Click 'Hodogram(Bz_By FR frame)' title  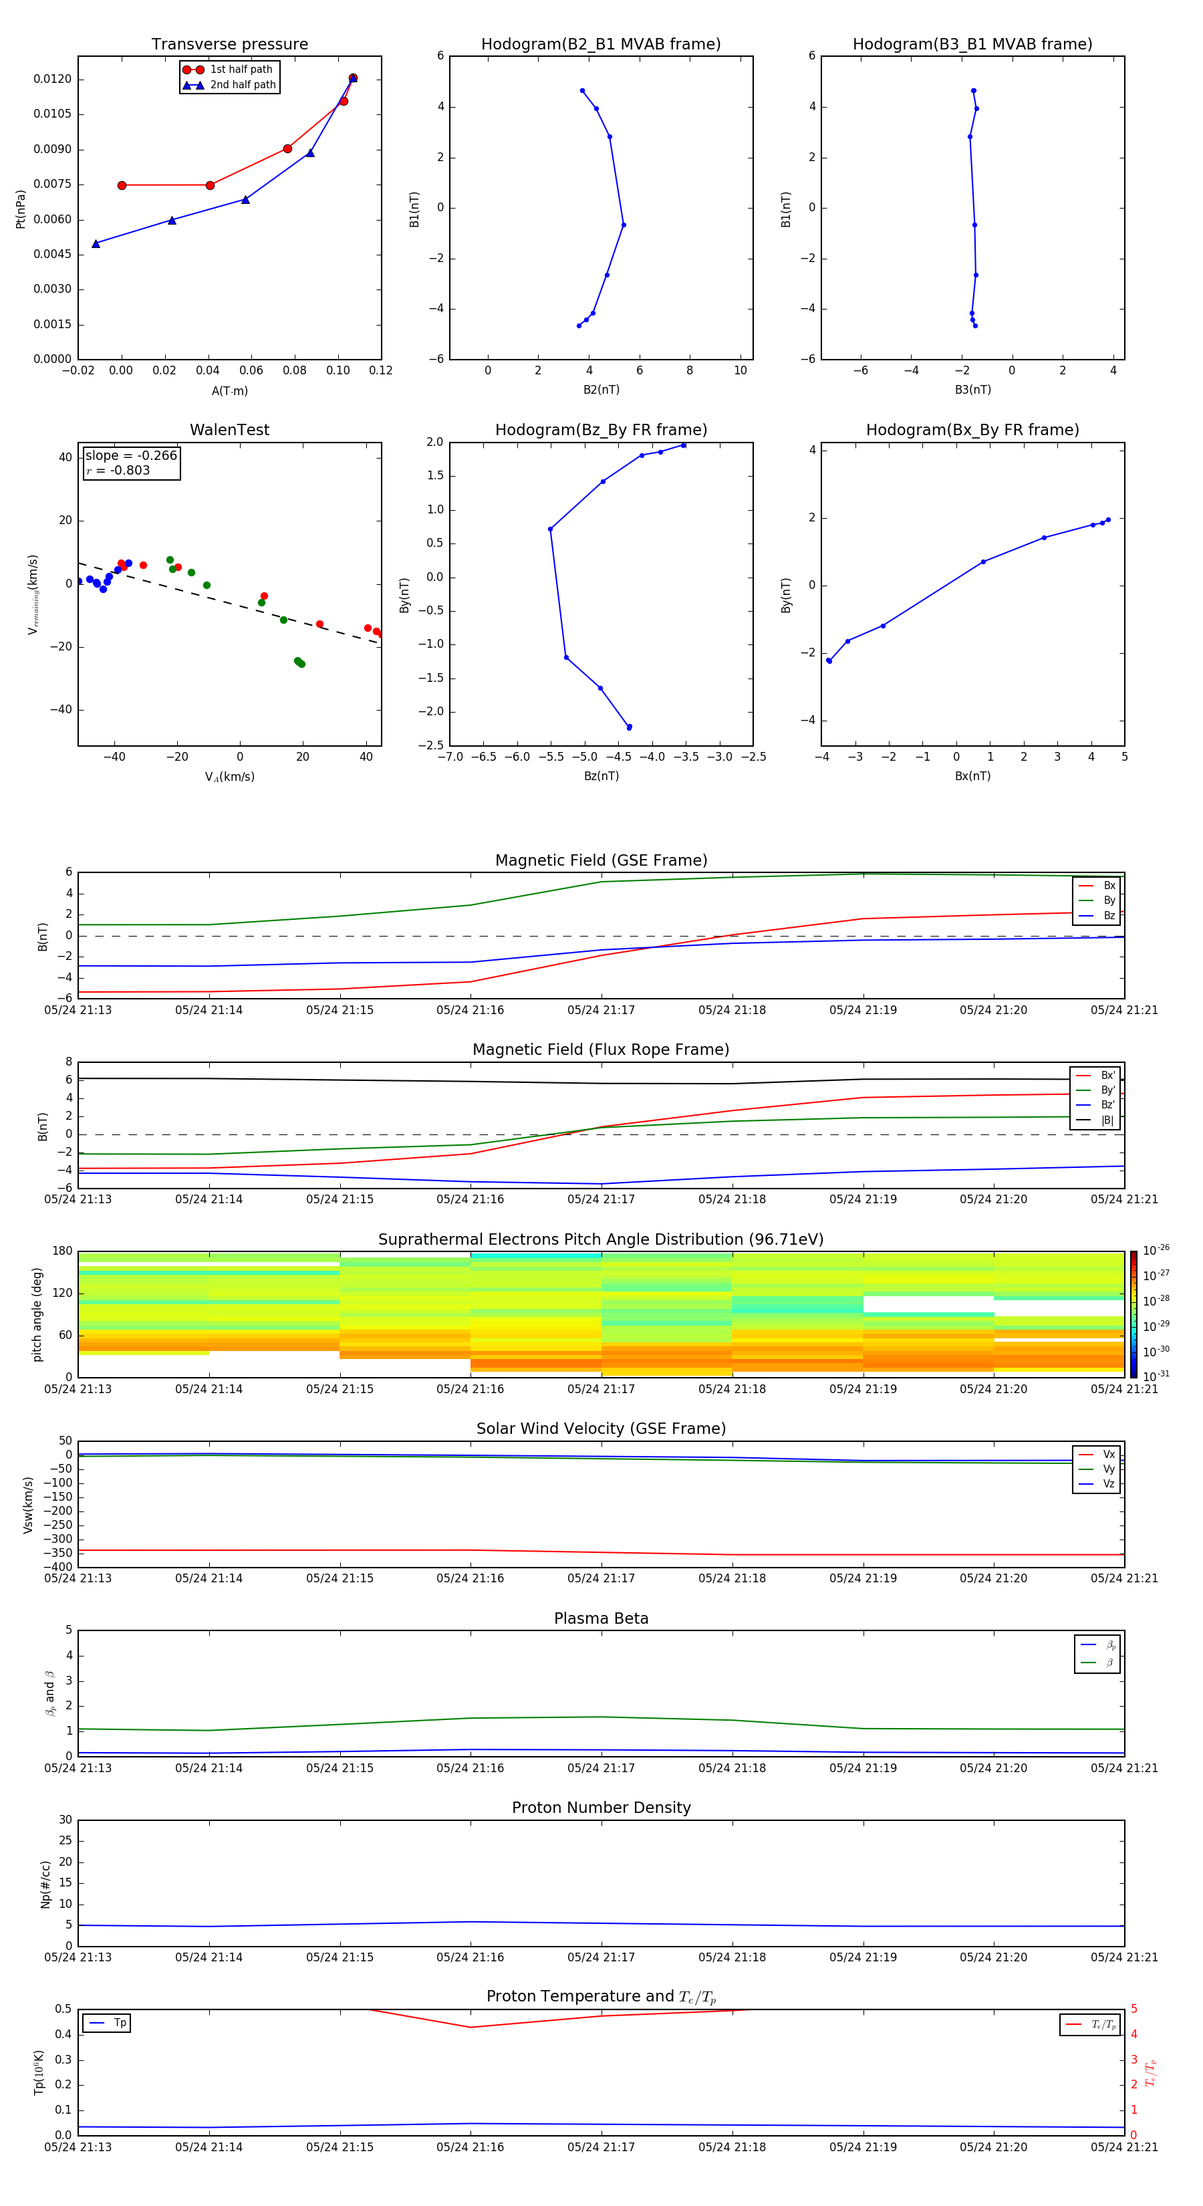pos(601,430)
